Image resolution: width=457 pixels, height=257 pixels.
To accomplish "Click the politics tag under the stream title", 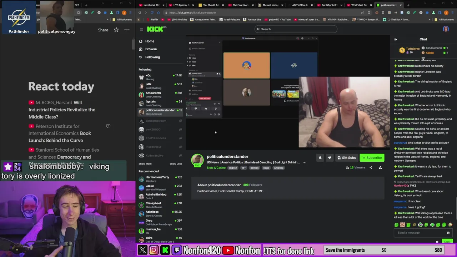I will click(254, 168).
